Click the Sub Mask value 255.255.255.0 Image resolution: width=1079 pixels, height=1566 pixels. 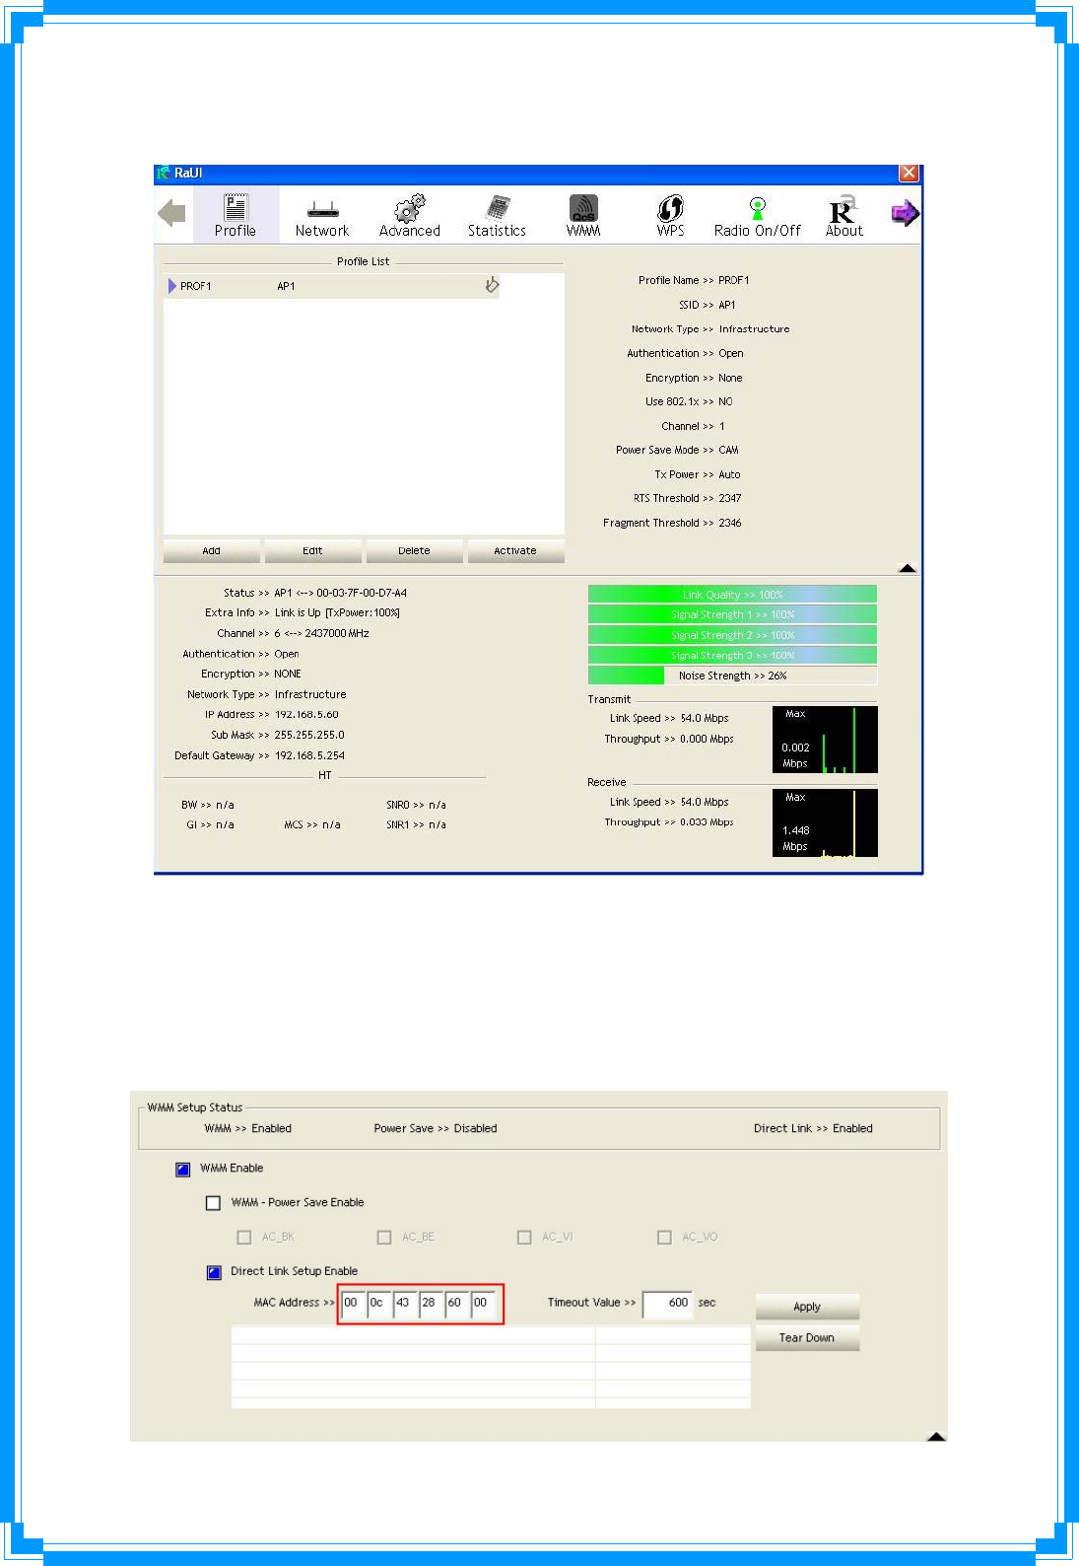click(309, 735)
